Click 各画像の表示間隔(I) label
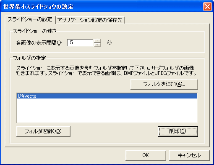 pos(39,43)
